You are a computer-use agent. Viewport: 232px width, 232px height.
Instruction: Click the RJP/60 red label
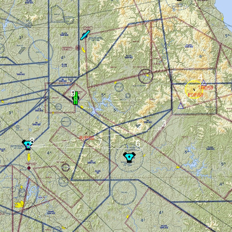[87, 138]
